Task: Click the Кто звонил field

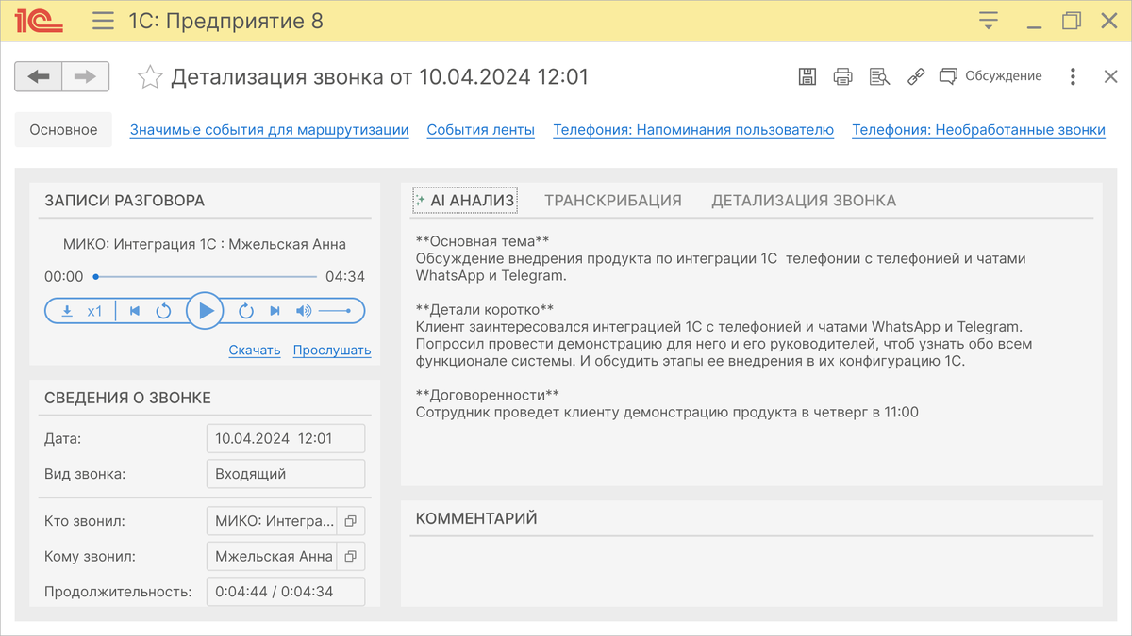Action: pos(272,521)
